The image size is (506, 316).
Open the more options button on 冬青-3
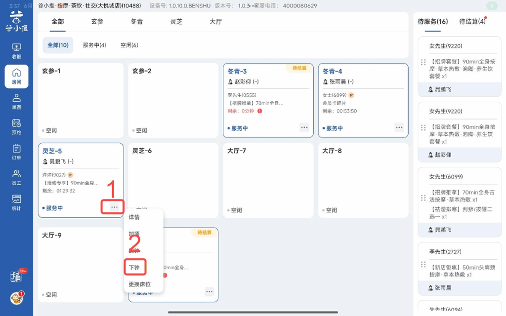pos(304,127)
